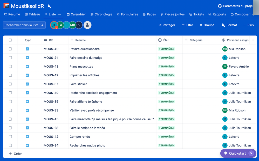Image resolution: width=259 pixels, height=161 pixels.
Task: Click the Partager button
Action: pos(167,25)
